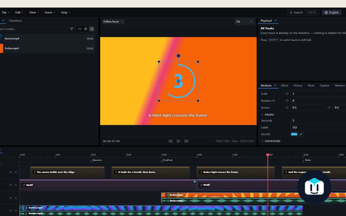Jump to the start of the preview
Image resolution: width=346 pixels, height=216 pixels.
point(171,141)
